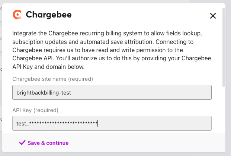Viewport: 231px width, 156px height.
Task: Click the "Chargebee site name (required)" label
Action: pyautogui.click(x=52, y=79)
